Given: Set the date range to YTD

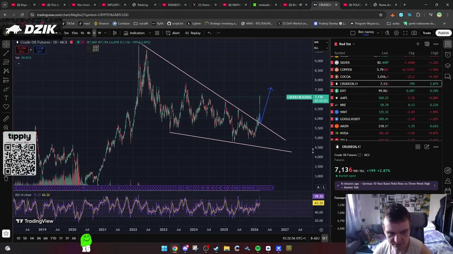Looking at the screenshot, I should (53, 238).
